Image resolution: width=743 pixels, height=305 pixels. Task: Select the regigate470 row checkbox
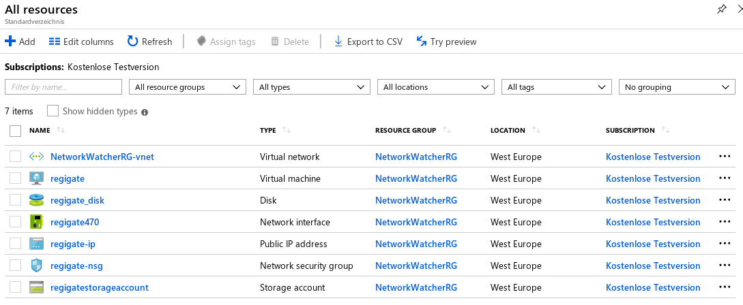coord(15,222)
